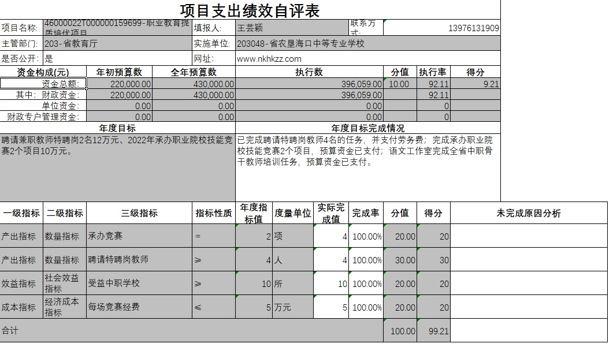Select the 度量单位 column header
613x347 pixels.
(x=293, y=213)
